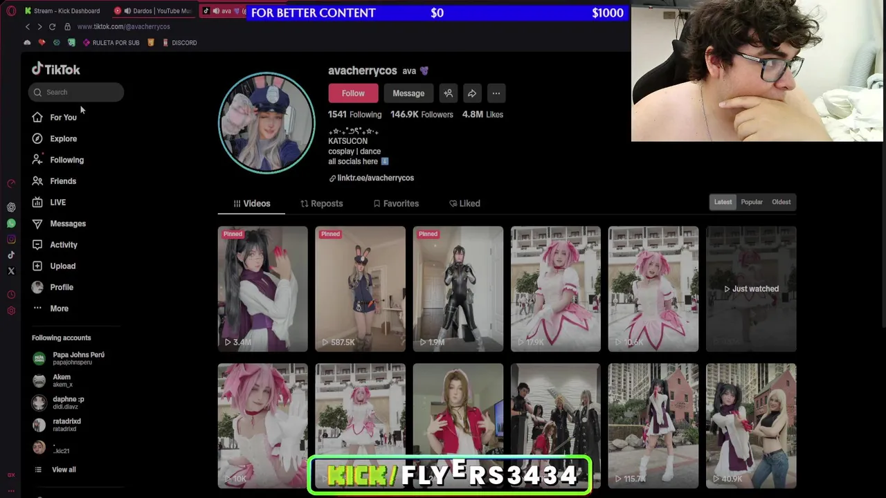Viewport: 886px width, 498px height.
Task: Message avacherrycos
Action: pyautogui.click(x=408, y=93)
